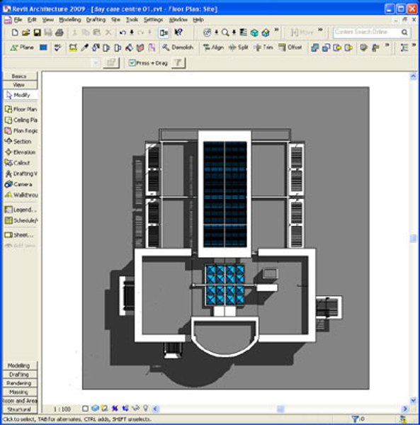Click the 1 : 100 view scale
The width and height of the screenshot is (420, 425).
pos(62,409)
